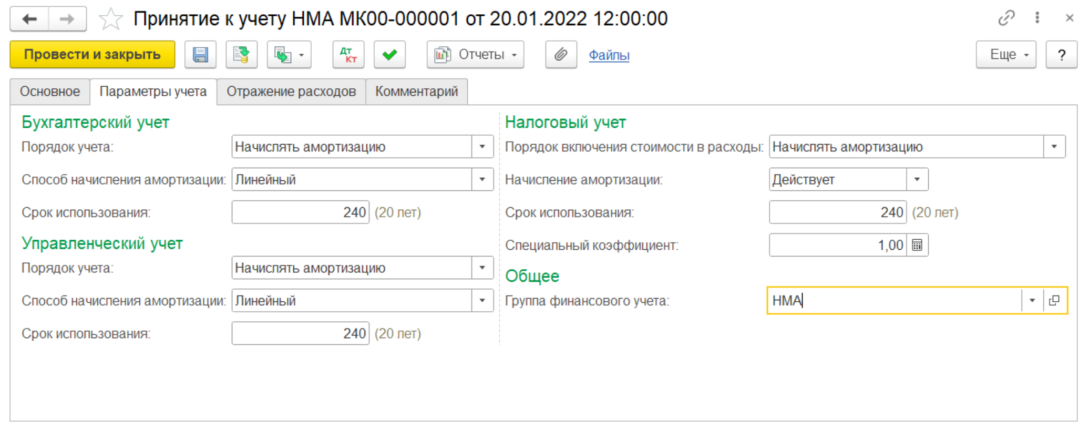Add document to favorites star
Image resolution: width=1089 pixels, height=429 pixels.
pyautogui.click(x=110, y=19)
